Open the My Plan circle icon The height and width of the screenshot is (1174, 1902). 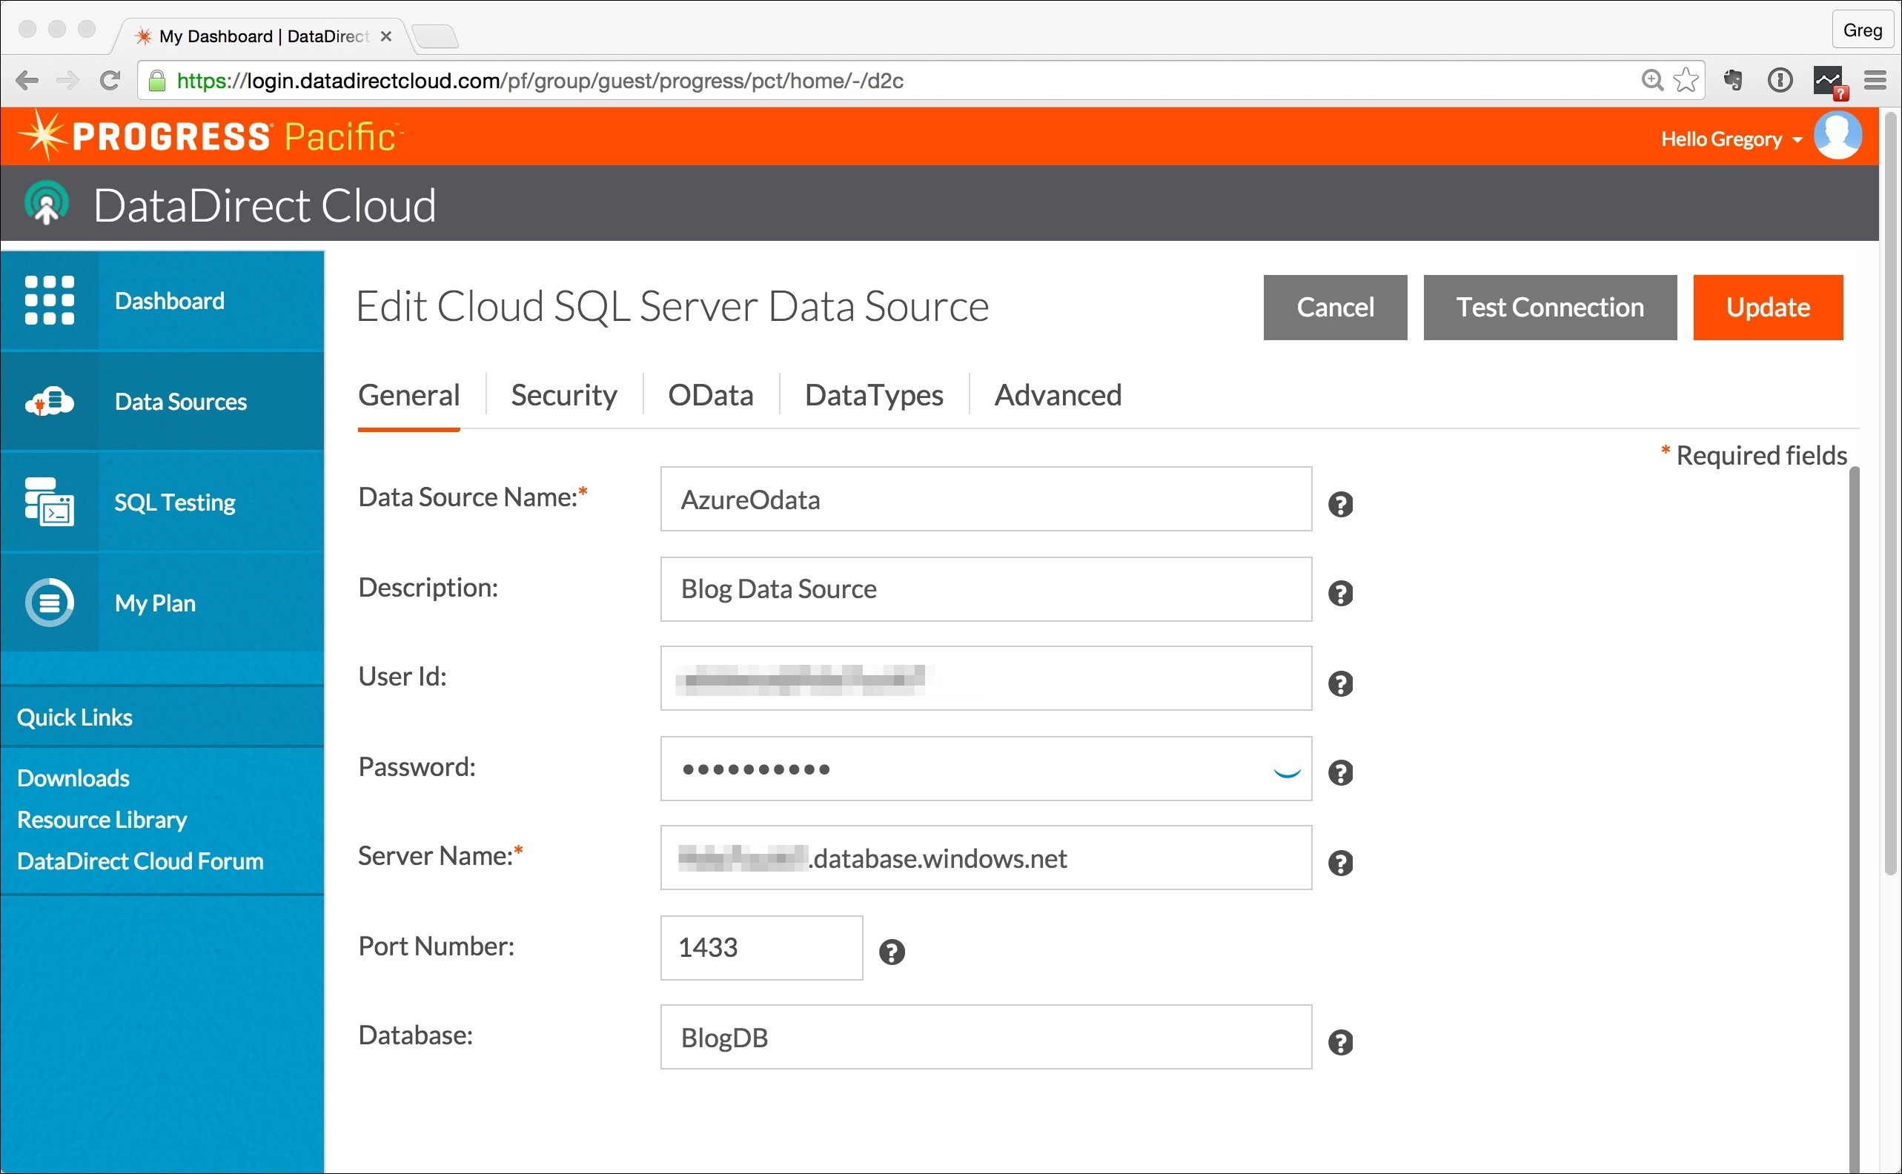coord(49,603)
